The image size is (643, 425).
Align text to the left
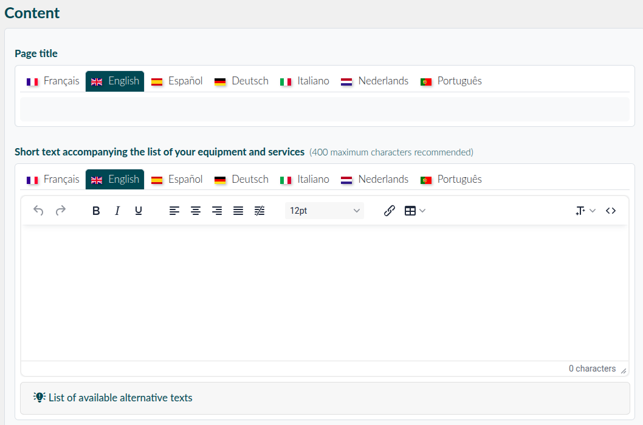point(174,211)
